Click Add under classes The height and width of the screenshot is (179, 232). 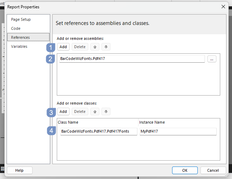point(63,111)
